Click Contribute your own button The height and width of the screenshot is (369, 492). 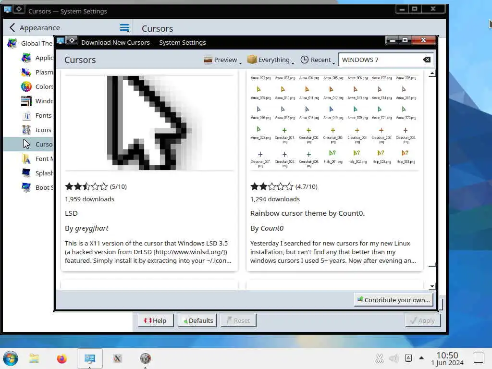(394, 300)
